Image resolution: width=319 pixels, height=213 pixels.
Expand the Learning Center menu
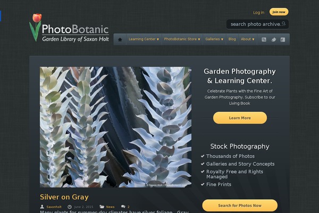(144, 39)
